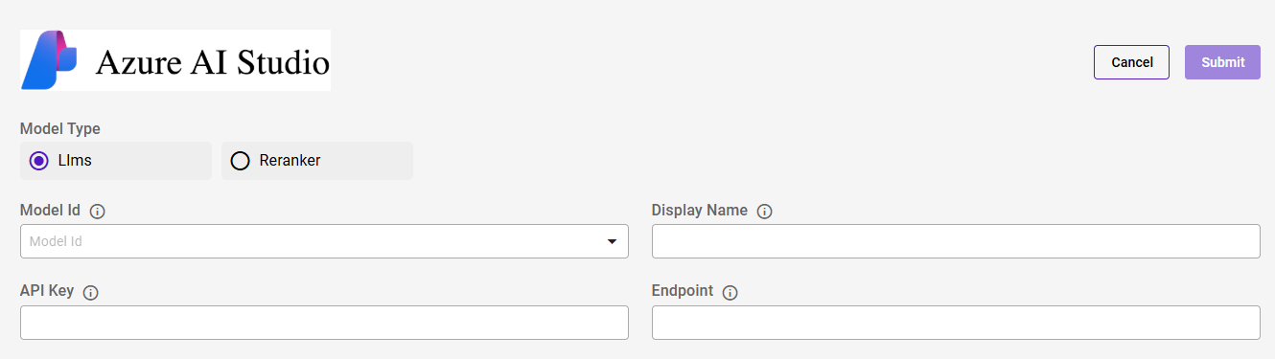Click the API Key info icon
The width and height of the screenshot is (1275, 359).
pyautogui.click(x=91, y=293)
